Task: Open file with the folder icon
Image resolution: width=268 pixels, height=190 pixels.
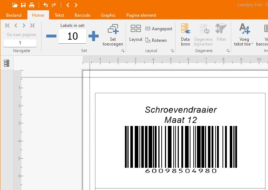Action: point(15,5)
